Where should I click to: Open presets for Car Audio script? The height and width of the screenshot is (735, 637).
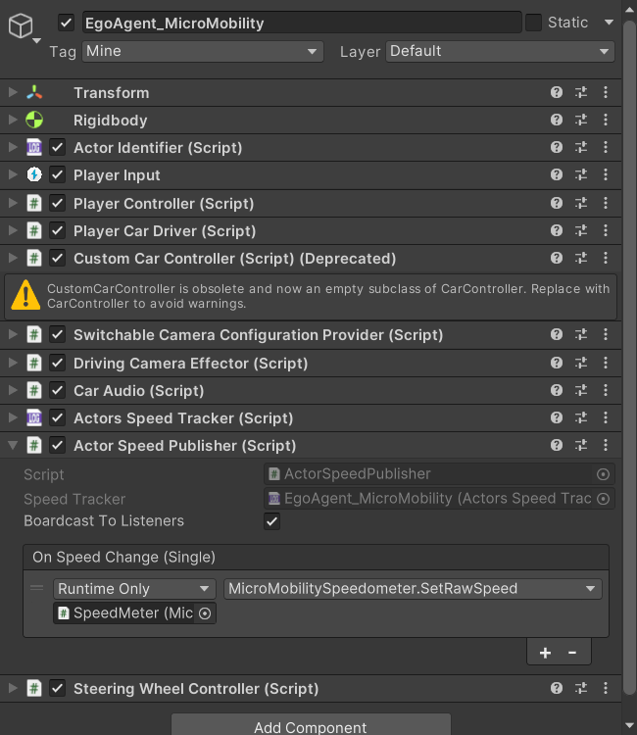point(581,390)
